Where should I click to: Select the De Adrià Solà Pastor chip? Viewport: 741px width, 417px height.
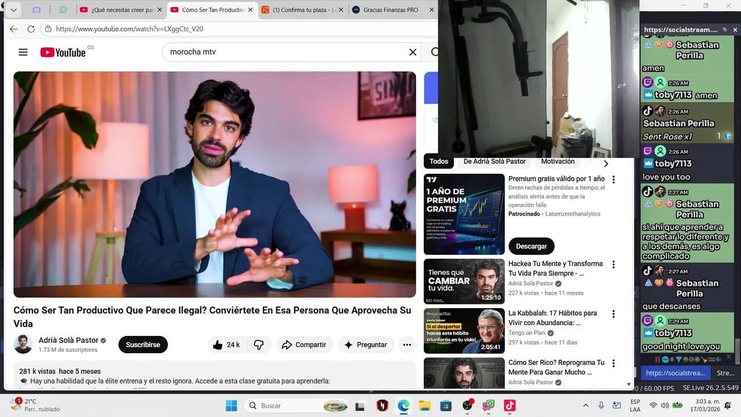(x=494, y=162)
